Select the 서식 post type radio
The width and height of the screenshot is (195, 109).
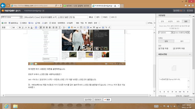coord(110,17)
